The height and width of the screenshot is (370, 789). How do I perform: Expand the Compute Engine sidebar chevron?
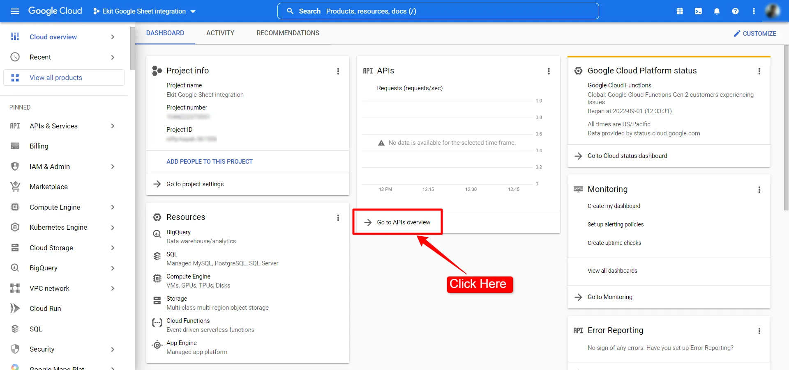pyautogui.click(x=113, y=208)
